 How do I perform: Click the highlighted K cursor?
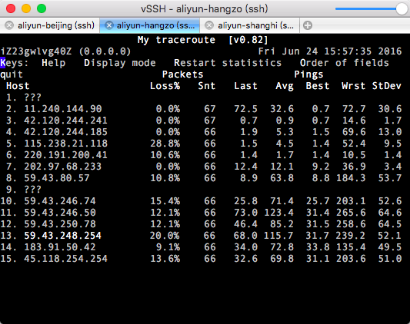3,63
